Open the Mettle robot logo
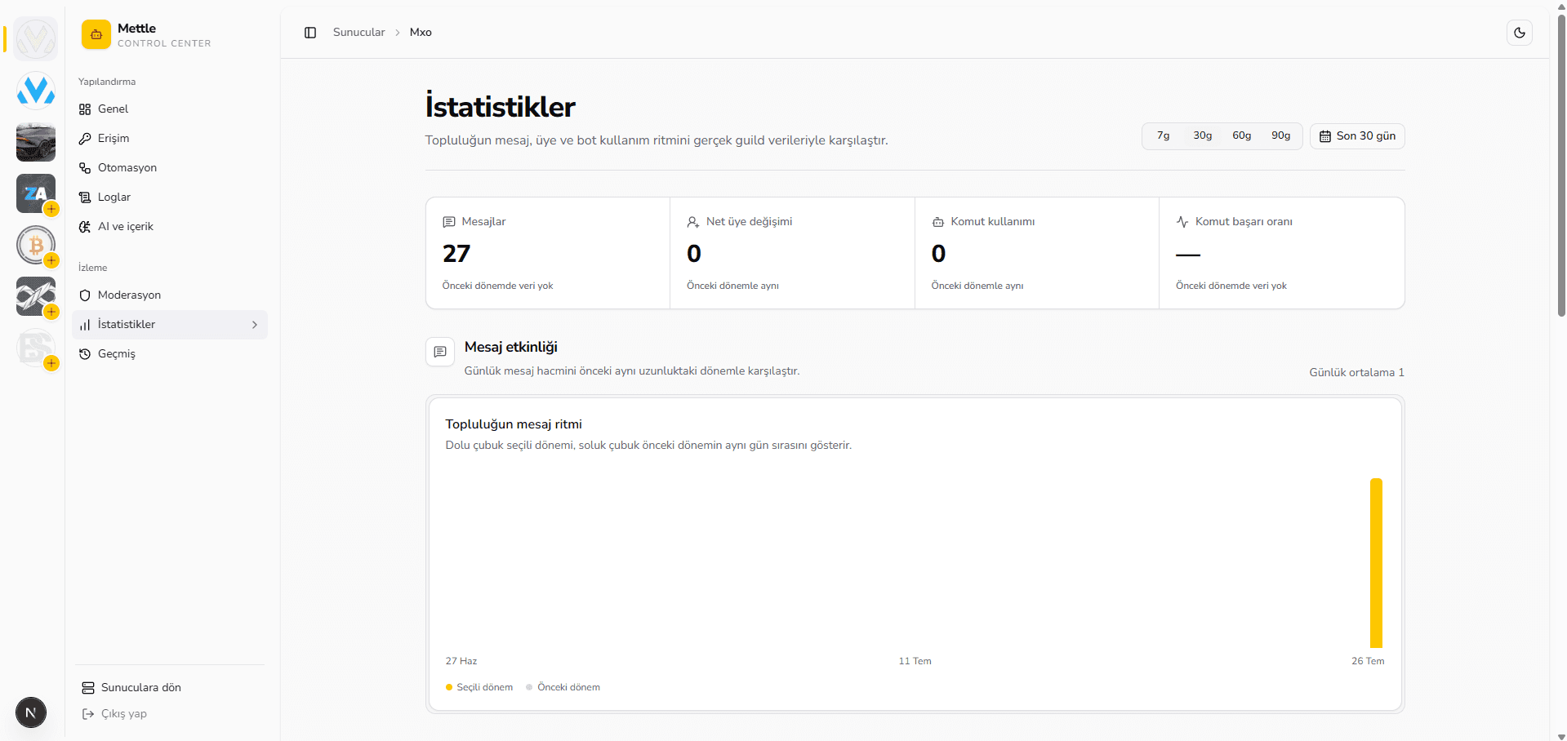The height and width of the screenshot is (741, 1567). point(96,34)
